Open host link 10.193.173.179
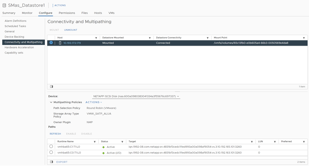This screenshot has height=166, width=309. click(72, 43)
